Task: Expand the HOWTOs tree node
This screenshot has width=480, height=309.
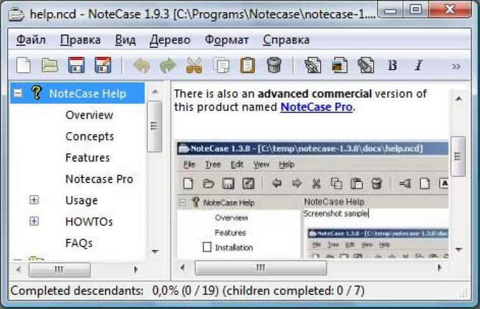Action: tap(34, 221)
